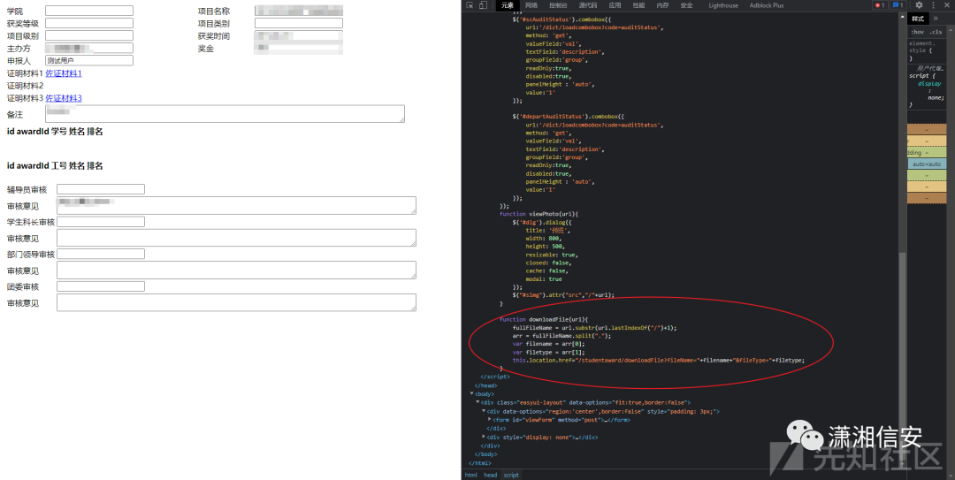955x480 pixels.
Task: Click the '</head>' closing tag line
Action: coord(486,385)
